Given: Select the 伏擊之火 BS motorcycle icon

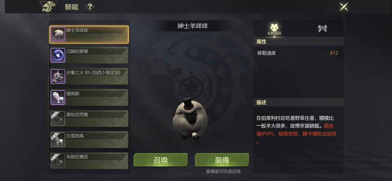Looking at the screenshot, I should [58, 76].
